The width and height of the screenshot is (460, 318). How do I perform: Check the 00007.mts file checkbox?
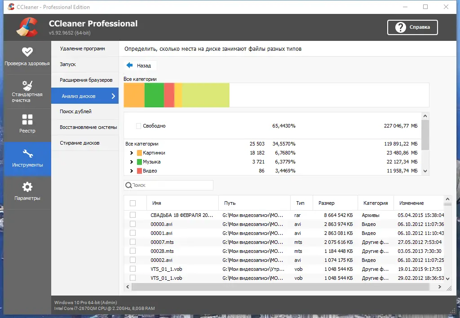[133, 242]
